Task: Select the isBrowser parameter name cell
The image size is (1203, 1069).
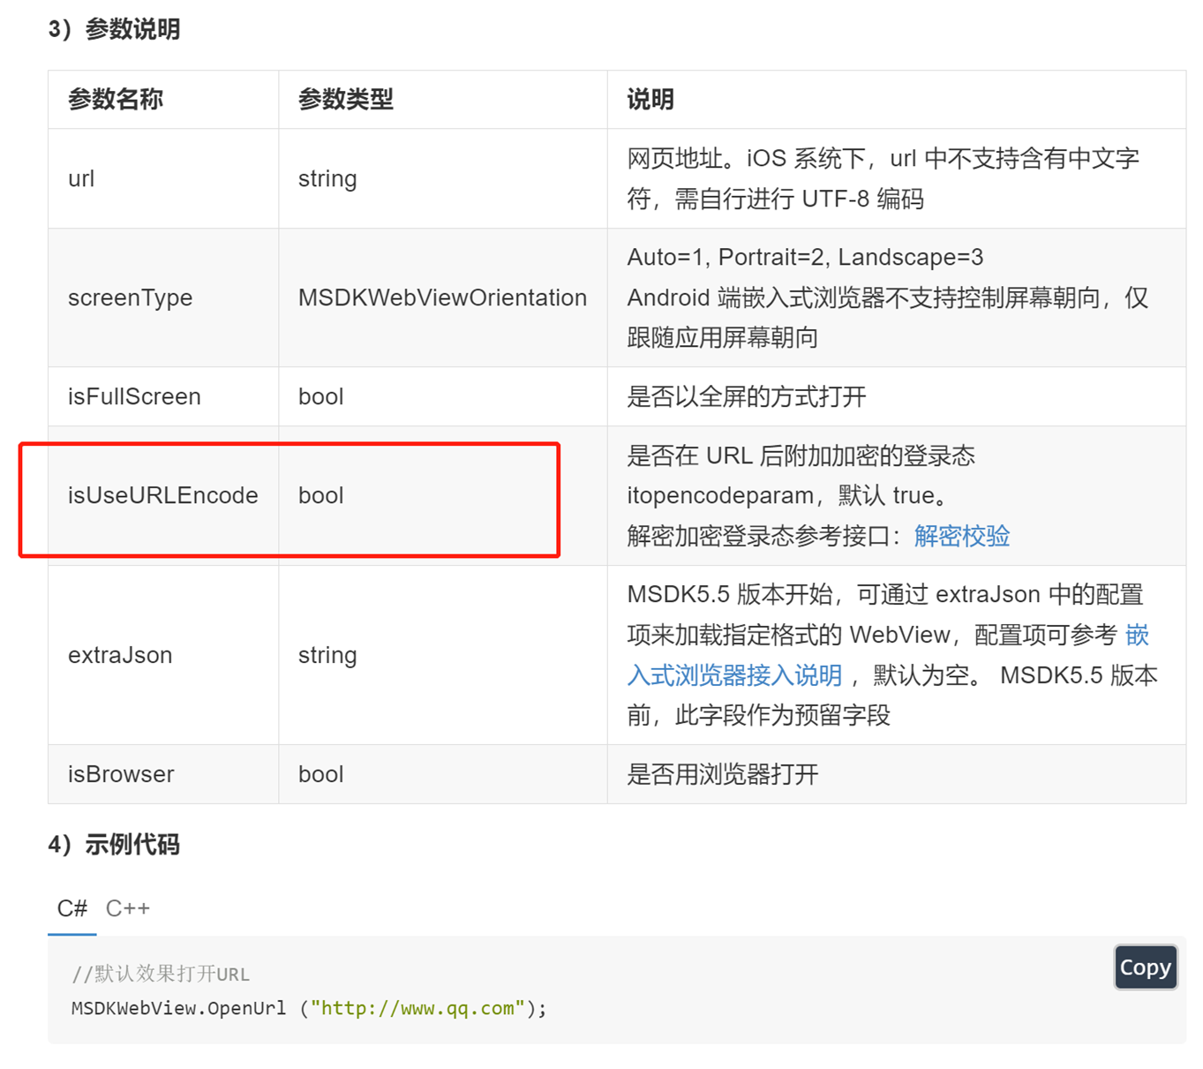Action: (x=121, y=774)
